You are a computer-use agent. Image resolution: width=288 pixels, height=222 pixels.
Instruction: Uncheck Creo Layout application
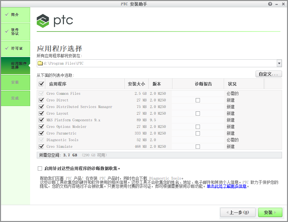[x=41, y=113]
